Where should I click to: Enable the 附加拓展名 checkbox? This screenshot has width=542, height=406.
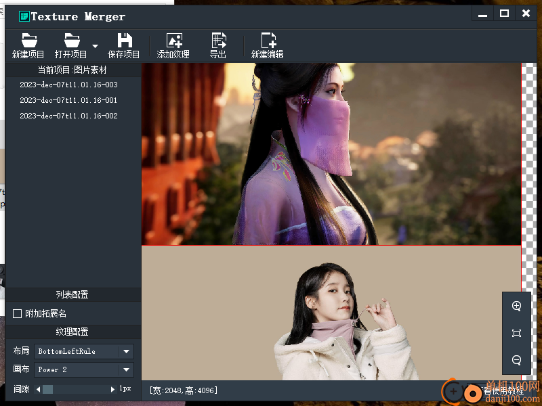18,313
